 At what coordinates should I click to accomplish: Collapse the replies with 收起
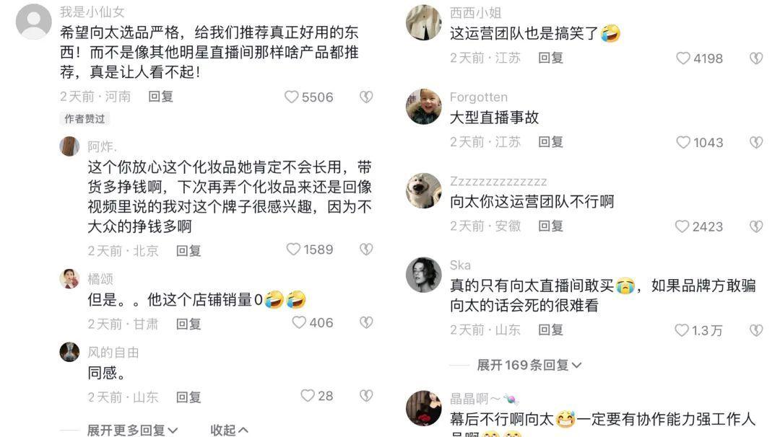(229, 430)
